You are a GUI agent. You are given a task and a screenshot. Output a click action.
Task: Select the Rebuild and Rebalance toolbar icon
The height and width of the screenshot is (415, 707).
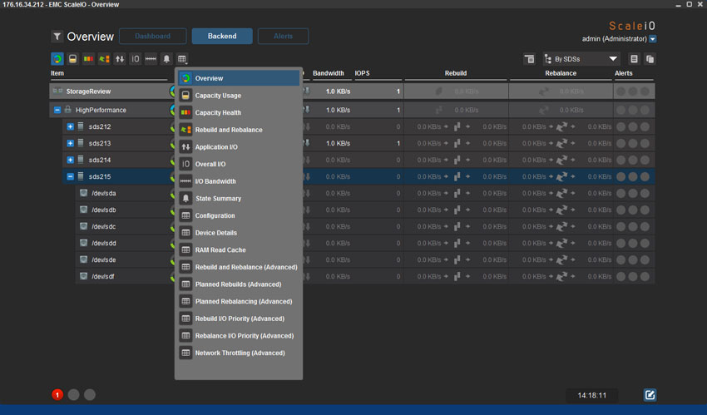tap(104, 59)
